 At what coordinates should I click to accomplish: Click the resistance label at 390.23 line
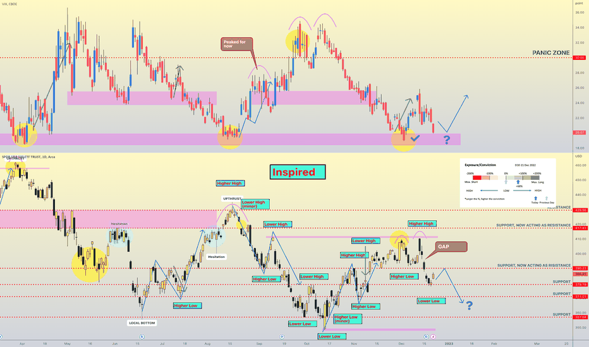534,265
